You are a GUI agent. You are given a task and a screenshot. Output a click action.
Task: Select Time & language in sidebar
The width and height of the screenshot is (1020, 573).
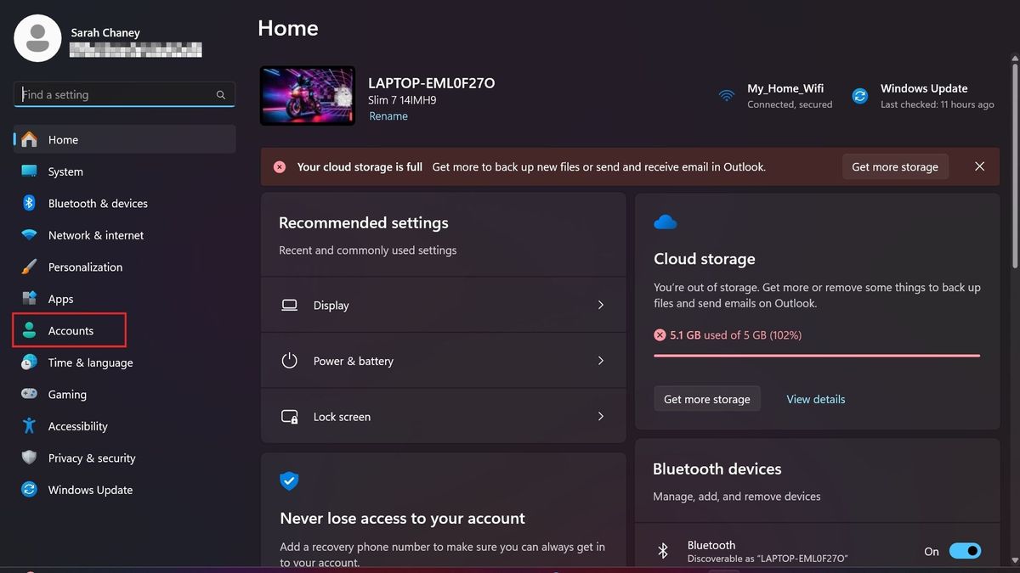[124, 362]
